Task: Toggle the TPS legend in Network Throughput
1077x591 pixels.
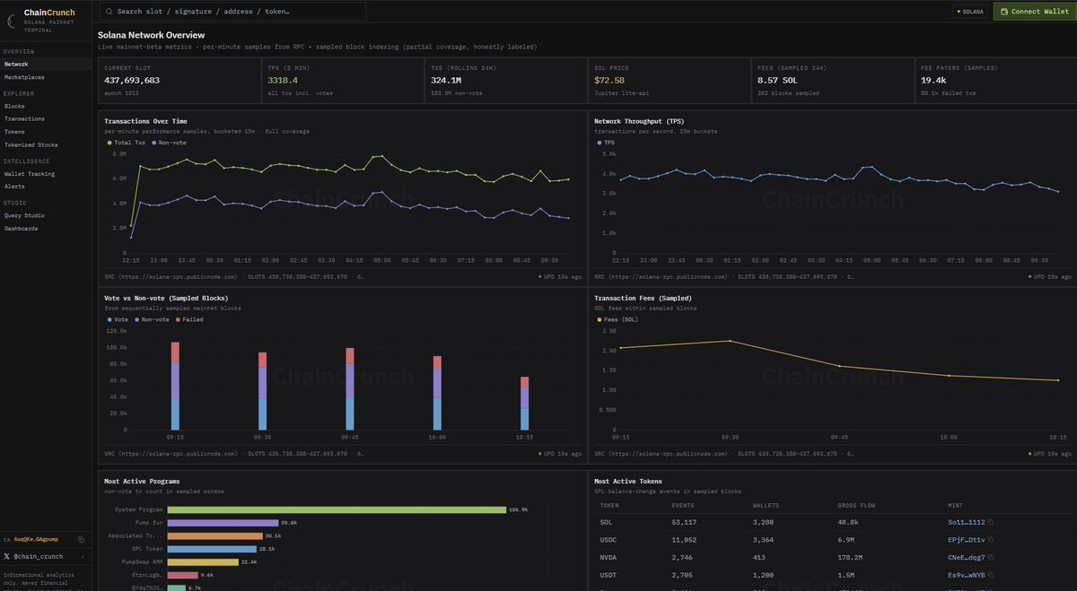Action: pos(606,143)
